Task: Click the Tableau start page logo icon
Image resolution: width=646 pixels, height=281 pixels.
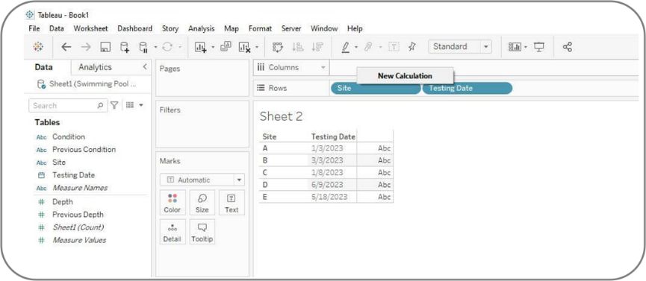Action: pos(38,47)
